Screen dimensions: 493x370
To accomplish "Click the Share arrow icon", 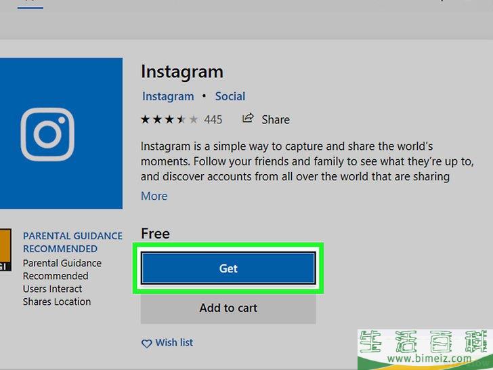I will click(248, 119).
